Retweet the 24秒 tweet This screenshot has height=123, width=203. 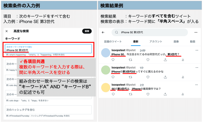[130, 60]
